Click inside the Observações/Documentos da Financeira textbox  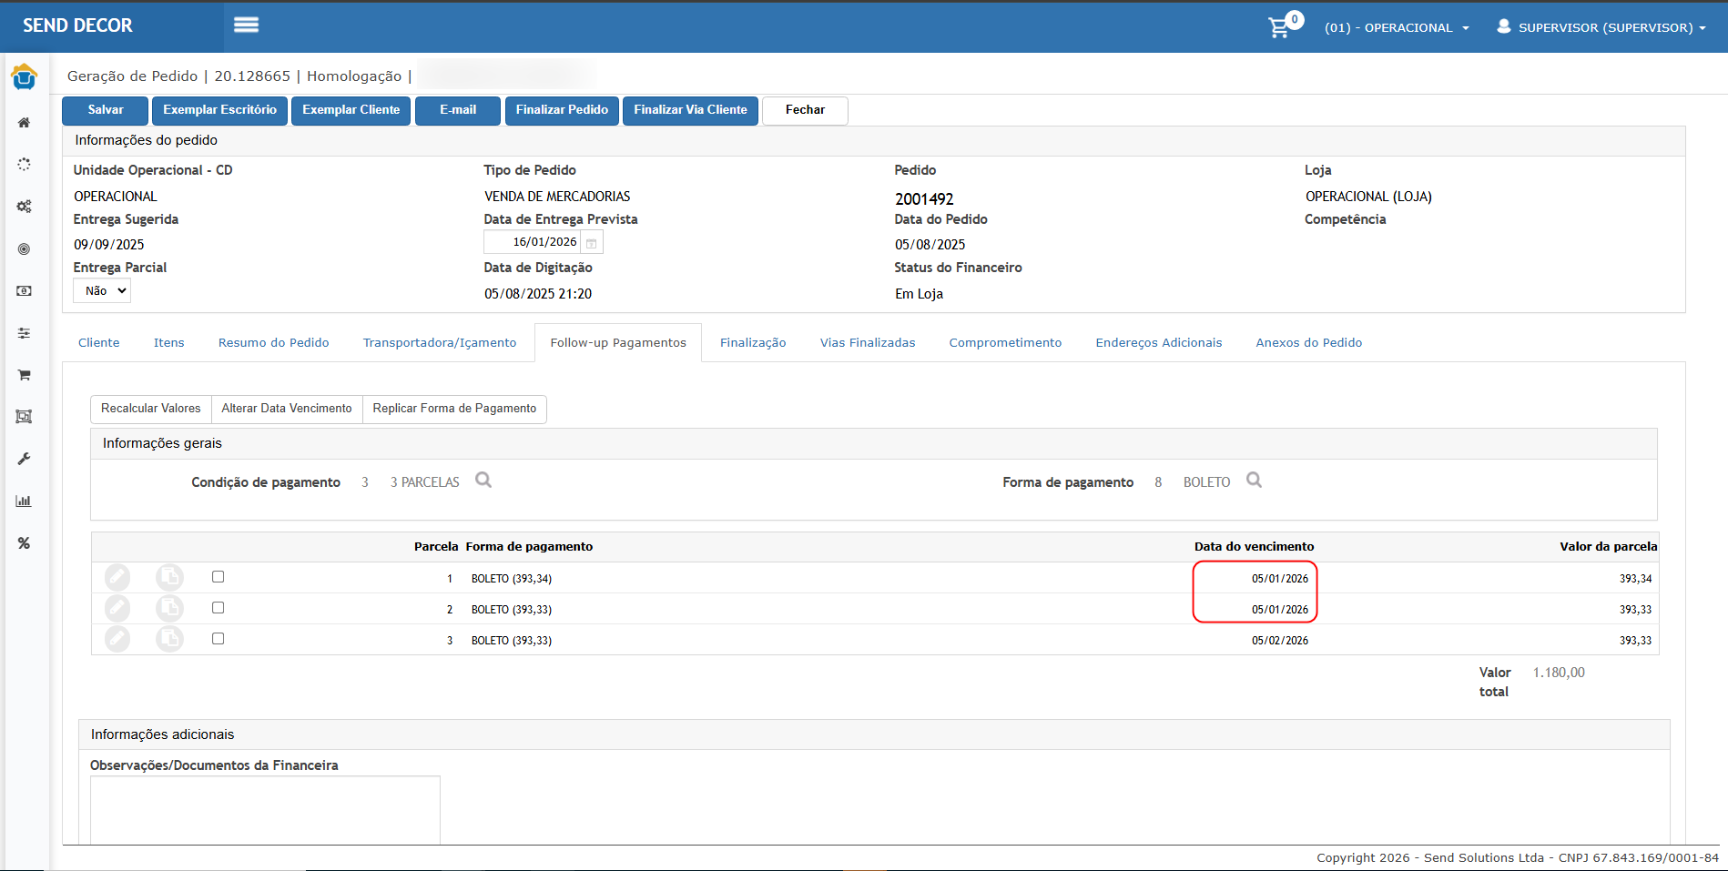point(265,810)
